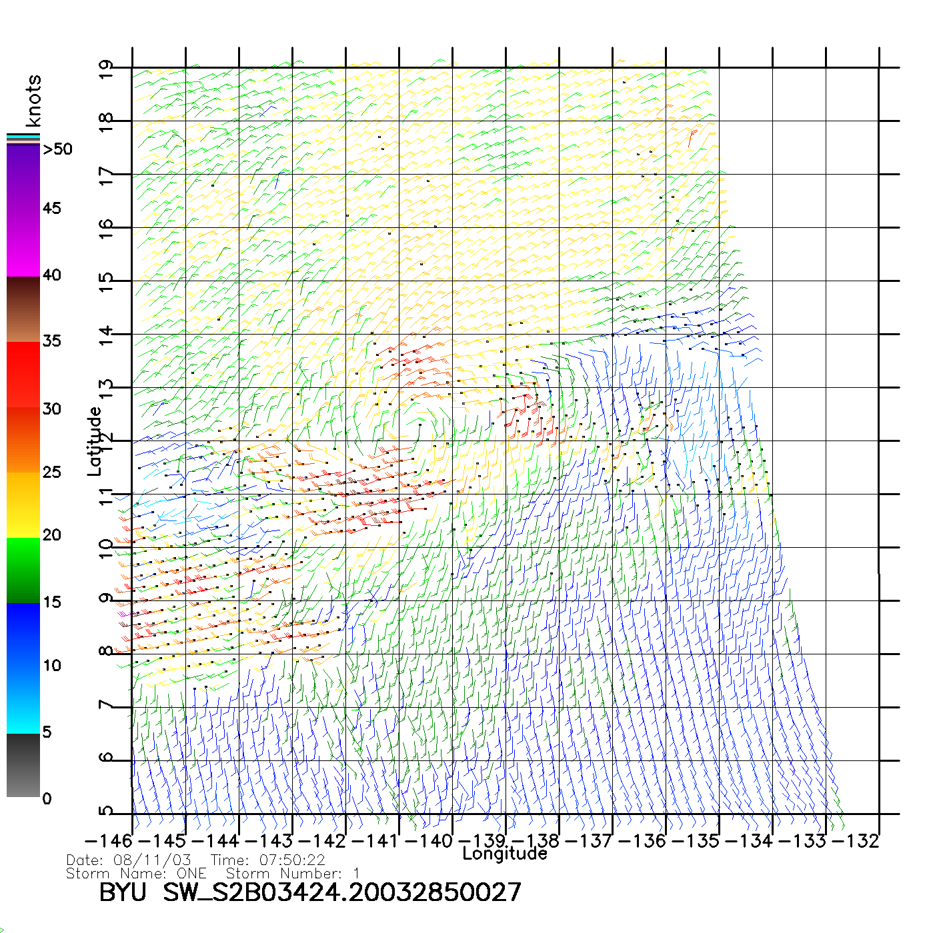This screenshot has width=947, height=933.
Task: Click the "Storm Name: ONE" text
Action: click(x=136, y=874)
